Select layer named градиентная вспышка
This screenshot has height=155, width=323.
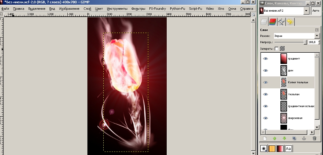(301, 106)
